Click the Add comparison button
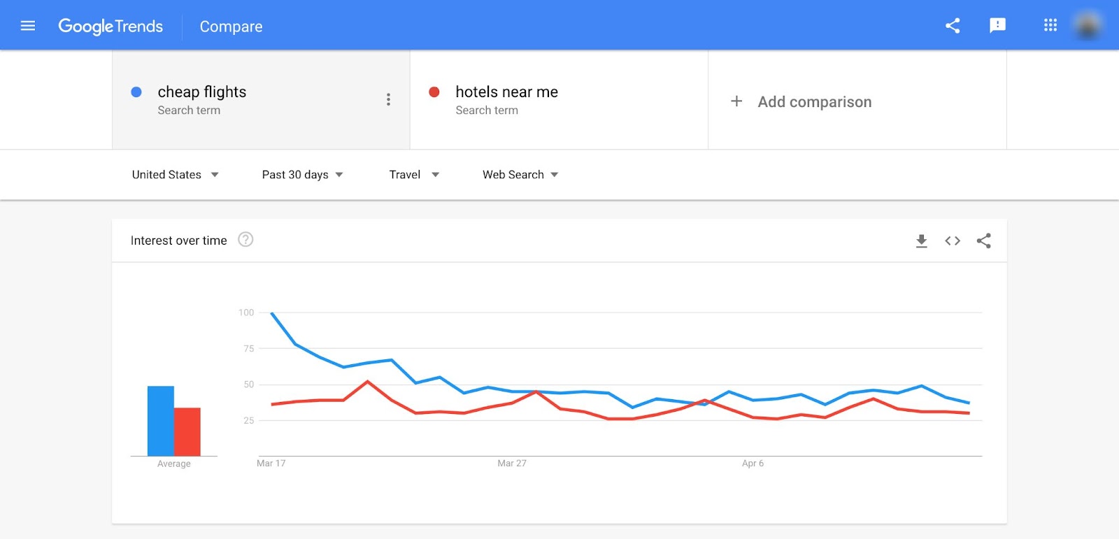Screen dimensions: 1119x539 pyautogui.click(x=801, y=102)
